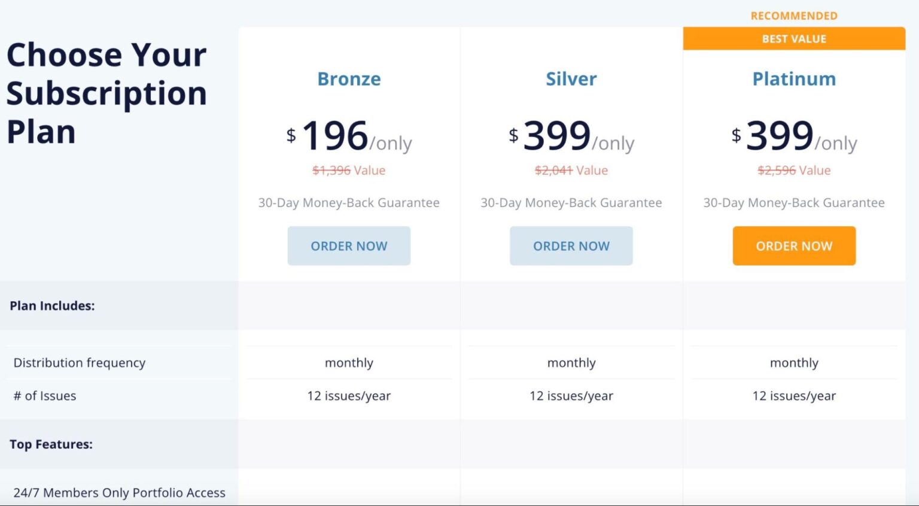Click monthly value in Silver column
The height and width of the screenshot is (506, 919).
point(571,363)
